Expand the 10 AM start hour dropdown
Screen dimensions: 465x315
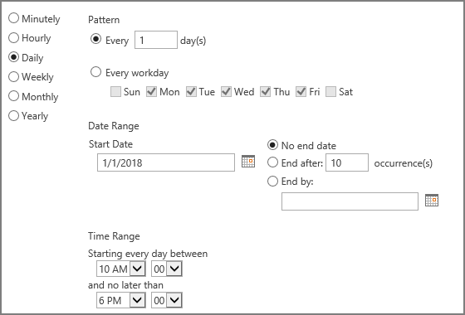[121, 269]
